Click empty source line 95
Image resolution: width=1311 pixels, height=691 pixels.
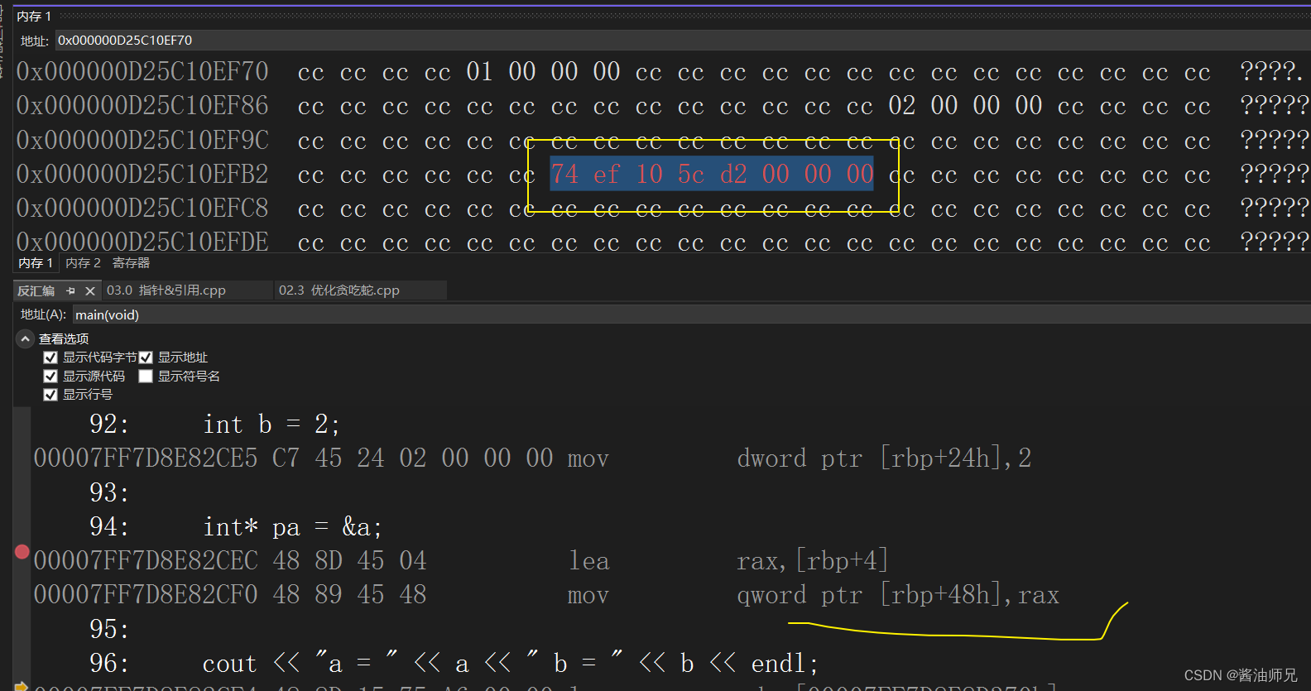109,629
